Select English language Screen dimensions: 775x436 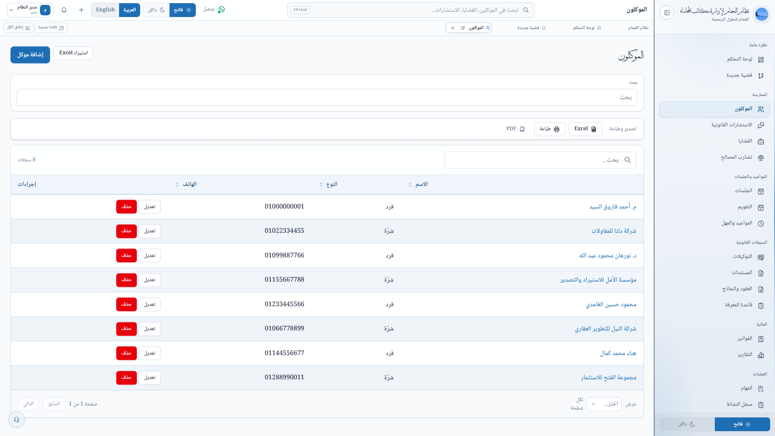tap(105, 10)
